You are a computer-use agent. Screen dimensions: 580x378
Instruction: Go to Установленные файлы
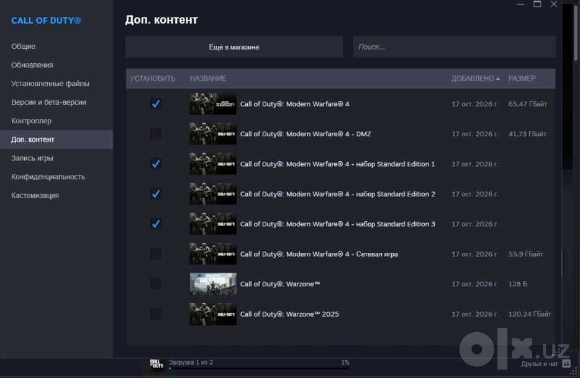pyautogui.click(x=57, y=84)
